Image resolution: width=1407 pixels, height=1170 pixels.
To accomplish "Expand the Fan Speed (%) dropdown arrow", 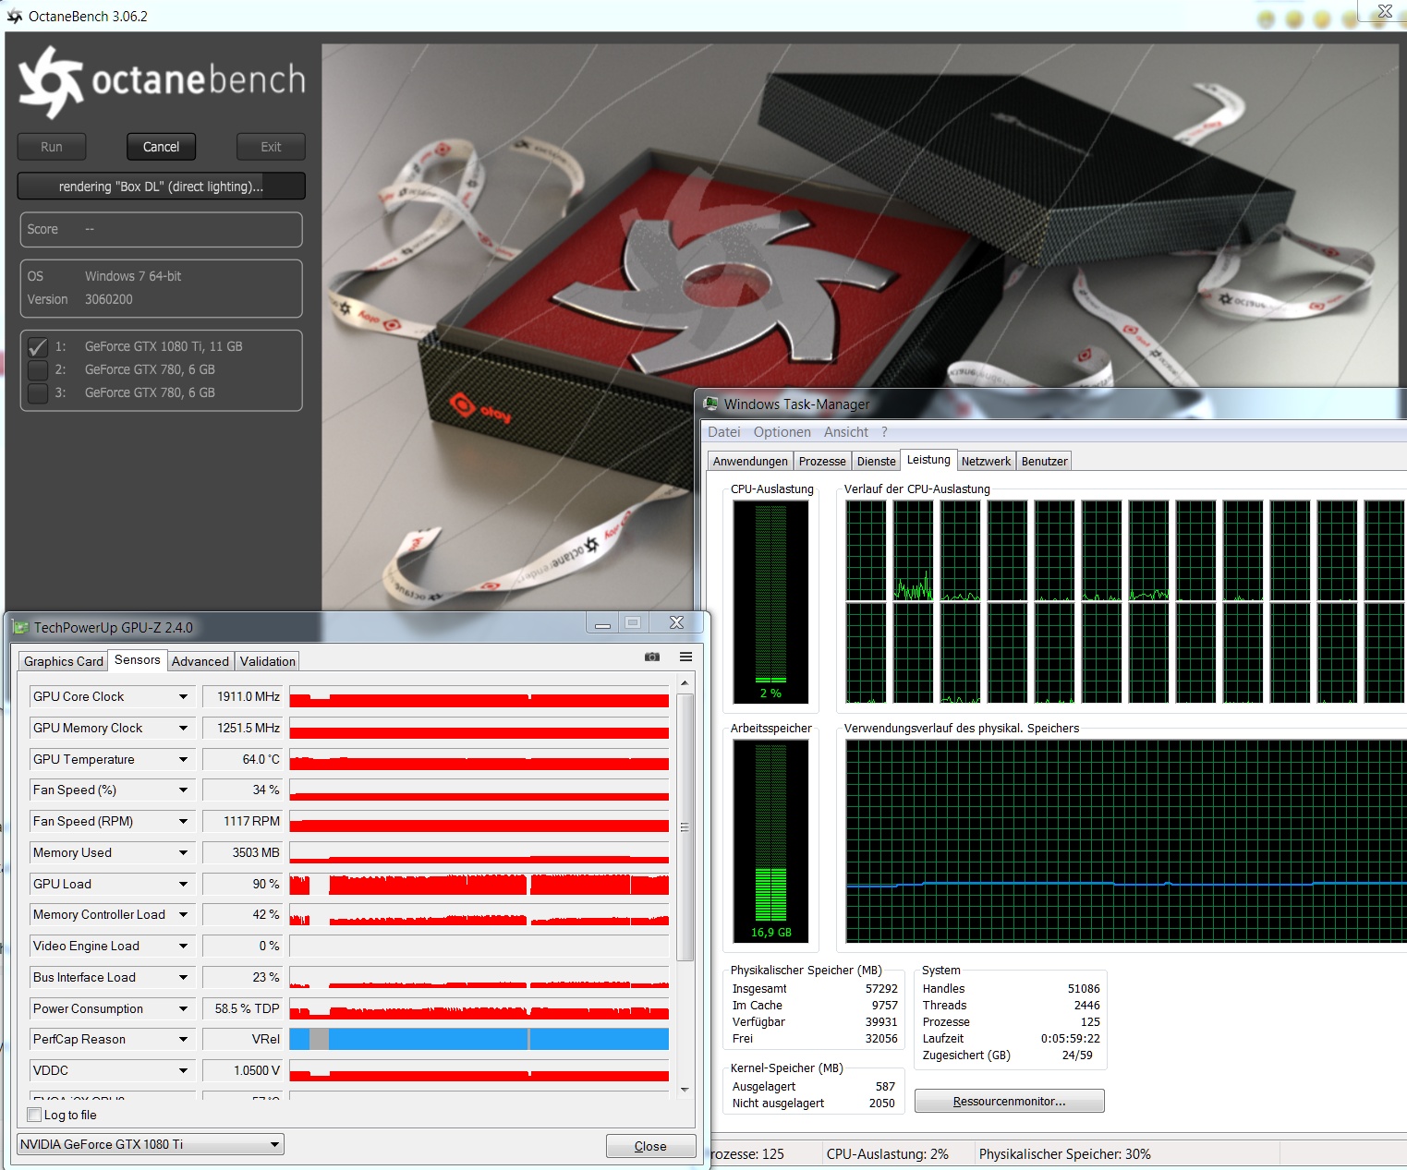I will tap(183, 790).
